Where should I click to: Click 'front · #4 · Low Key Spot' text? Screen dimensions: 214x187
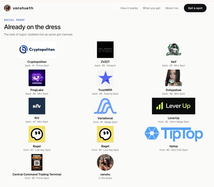point(105,150)
